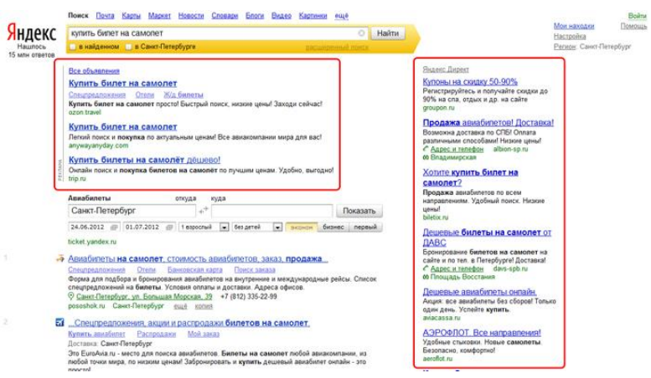Toggle the 'в Санкт-Петербурге' checkbox
The image size is (651, 378).
pyautogui.click(x=129, y=47)
